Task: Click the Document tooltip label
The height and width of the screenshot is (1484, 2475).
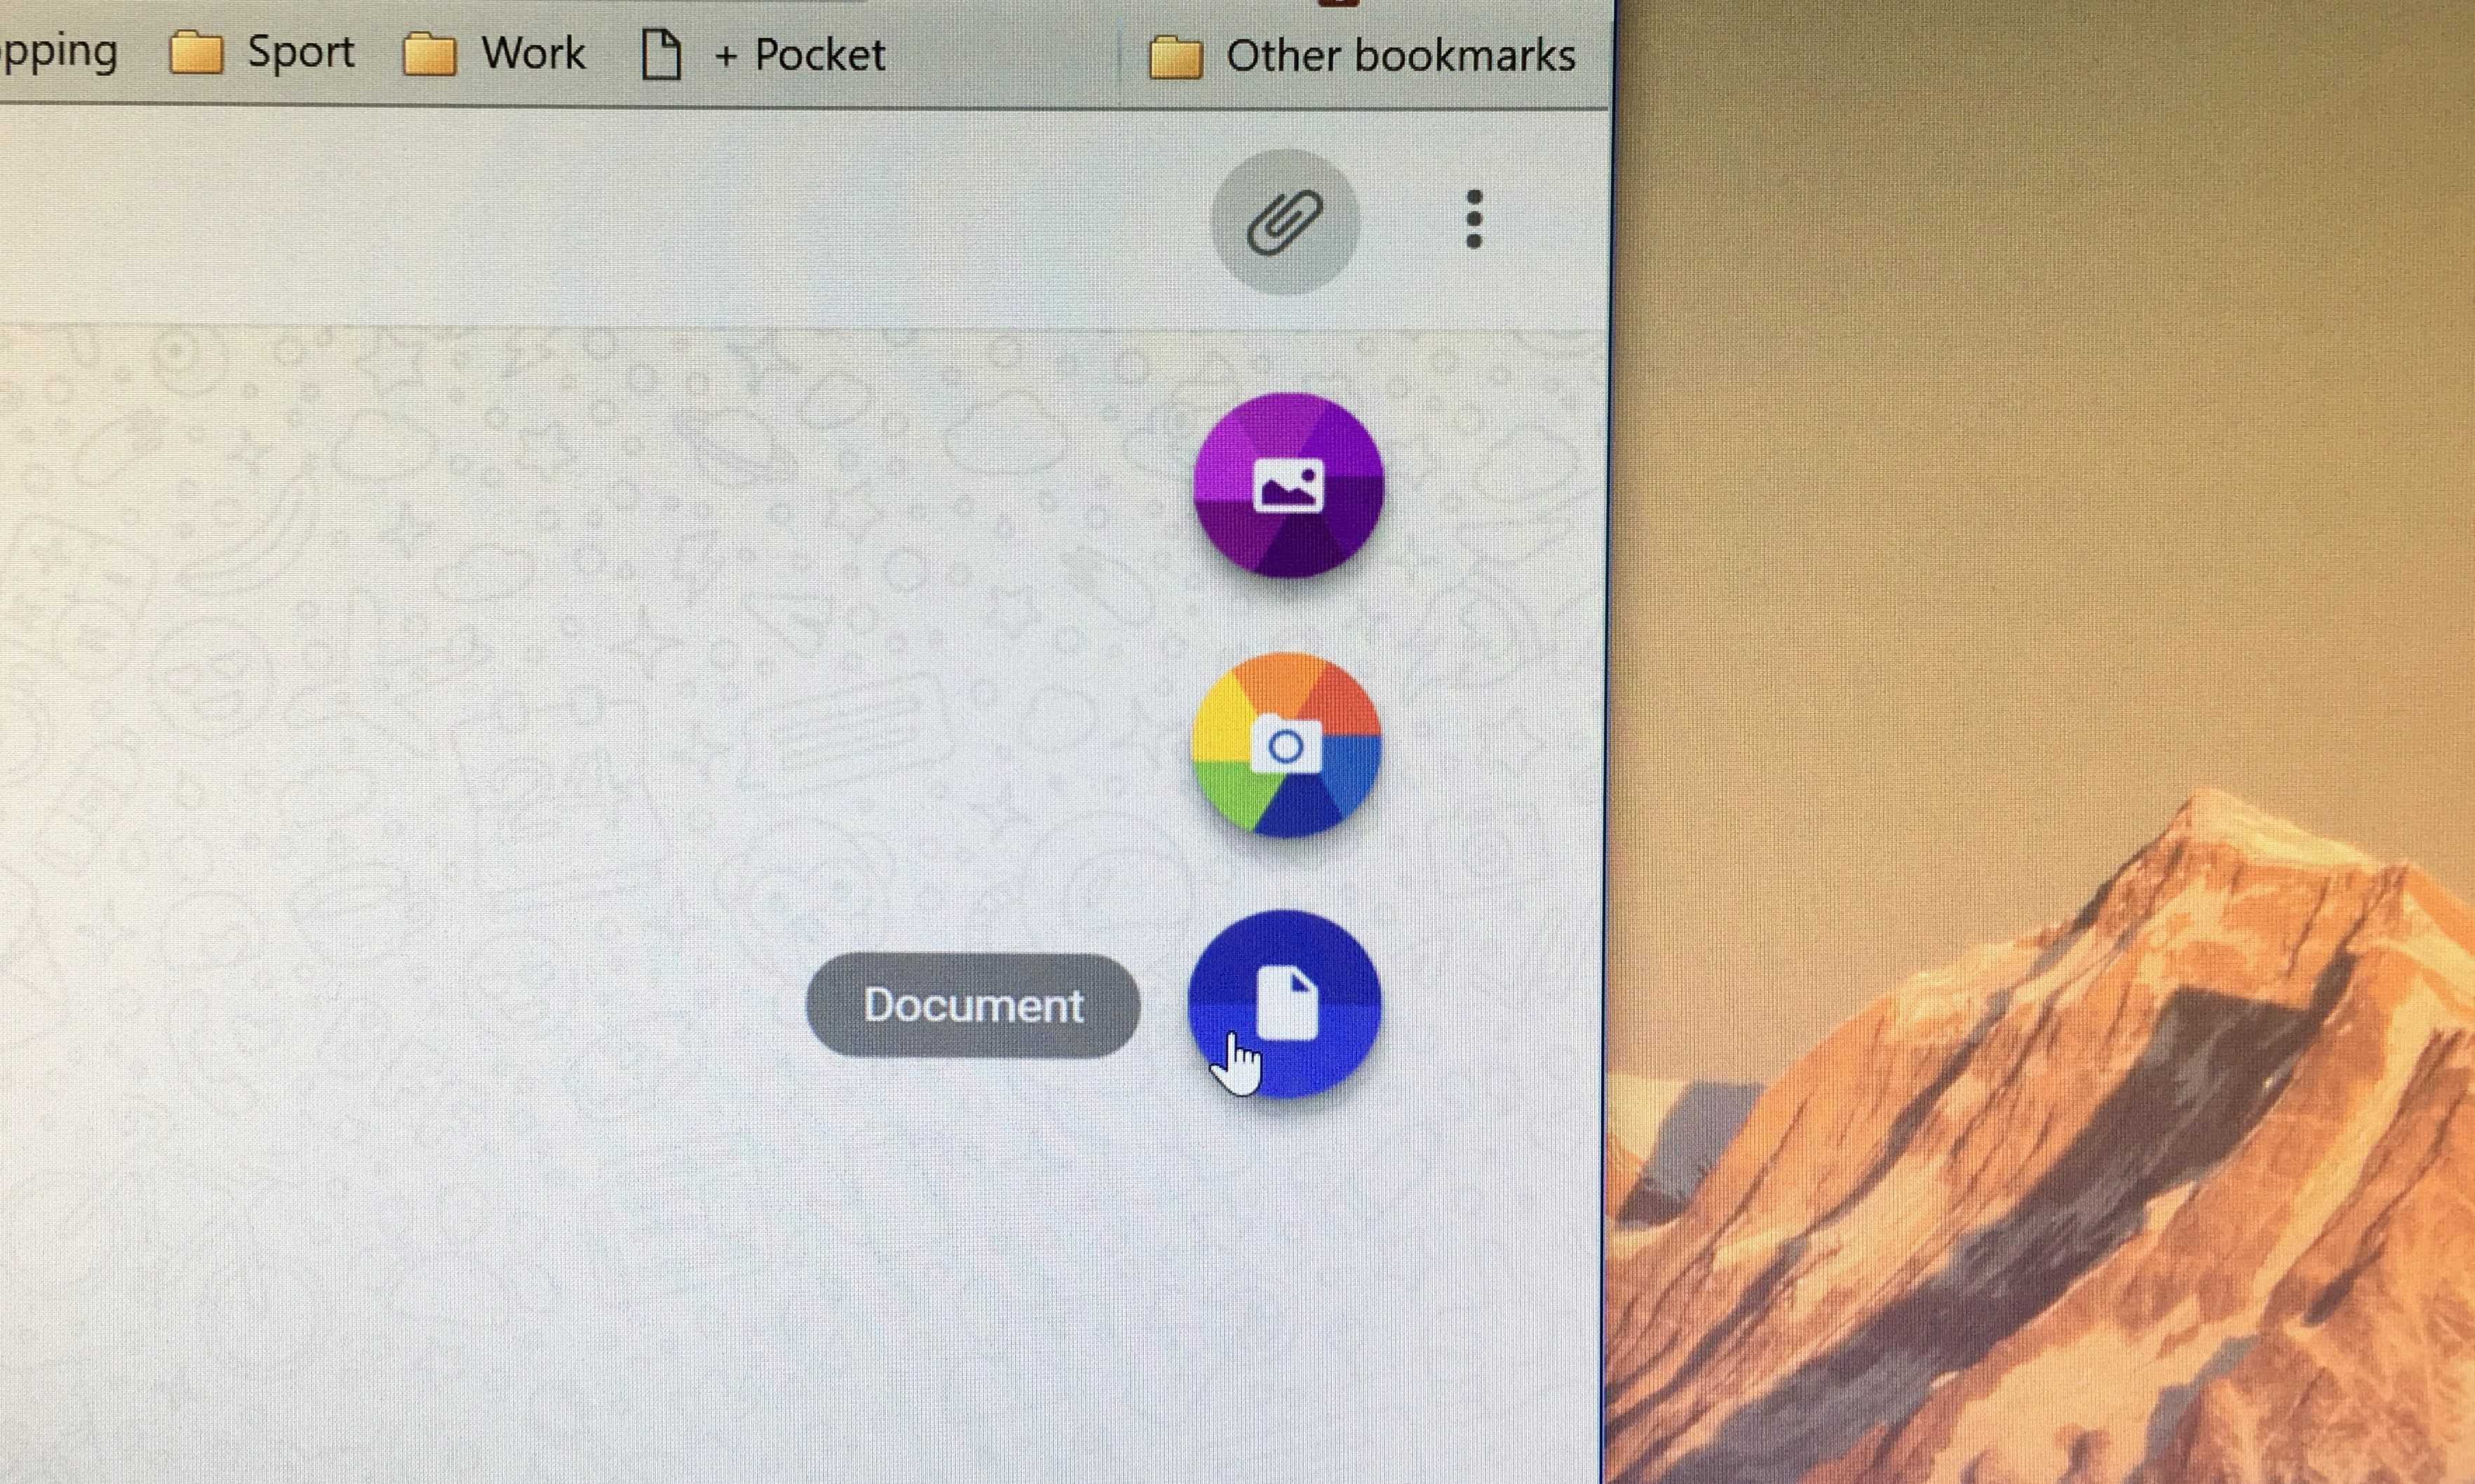Action: click(972, 1005)
